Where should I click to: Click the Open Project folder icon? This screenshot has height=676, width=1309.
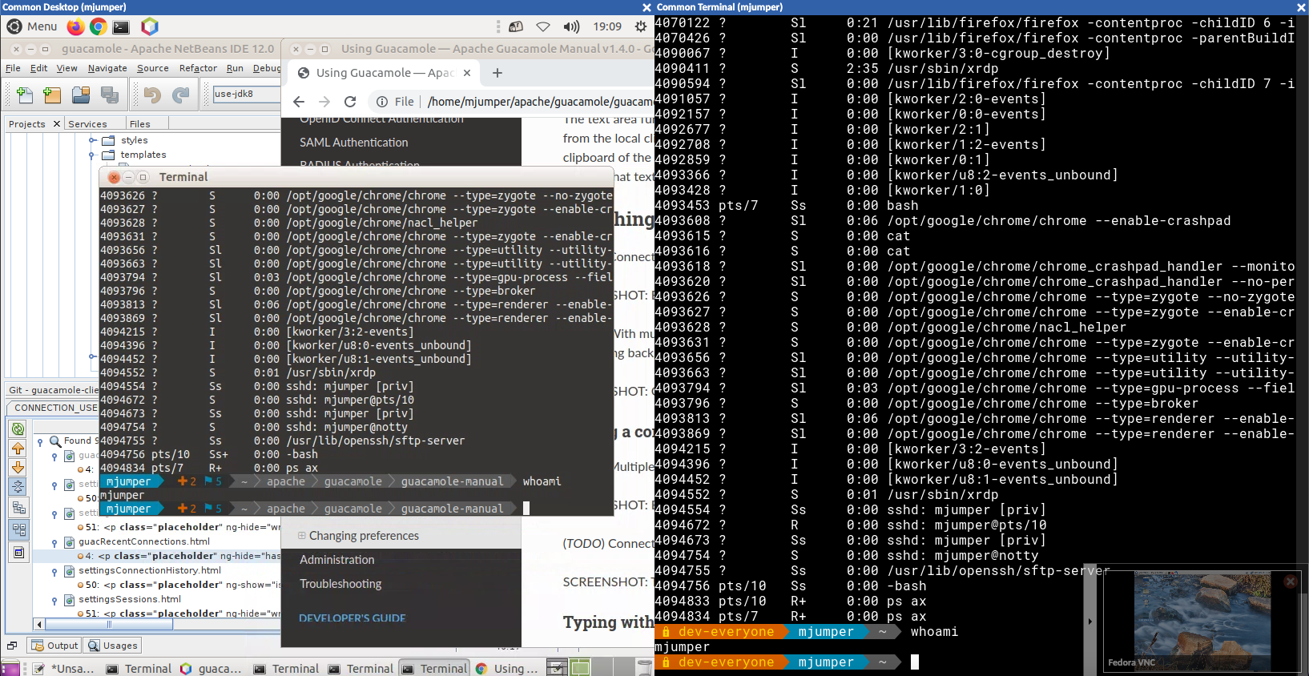81,95
